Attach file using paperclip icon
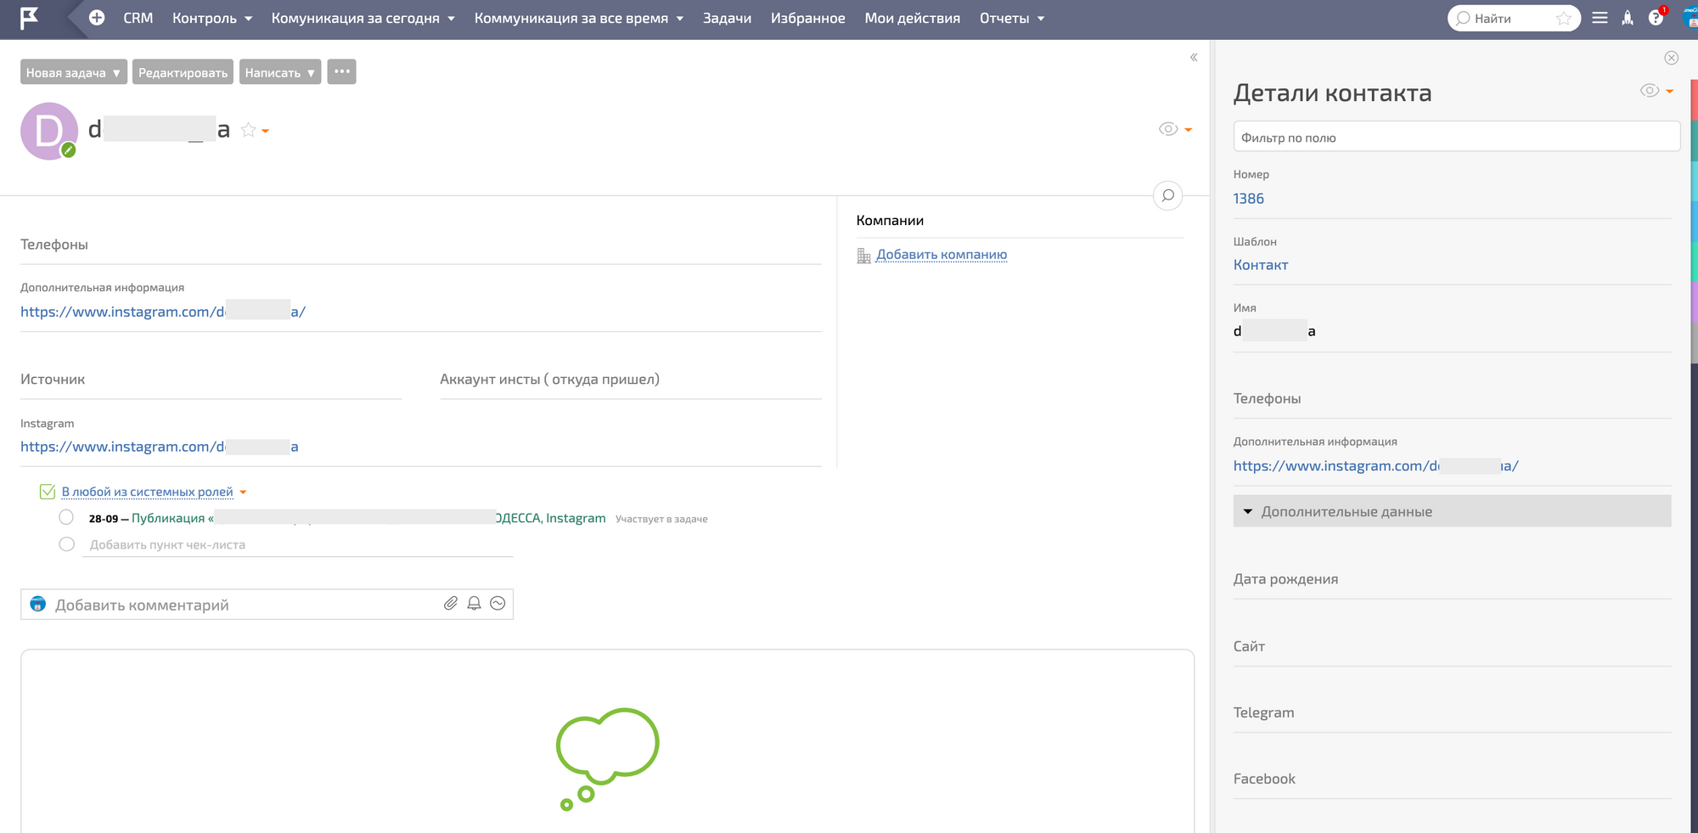 451,604
